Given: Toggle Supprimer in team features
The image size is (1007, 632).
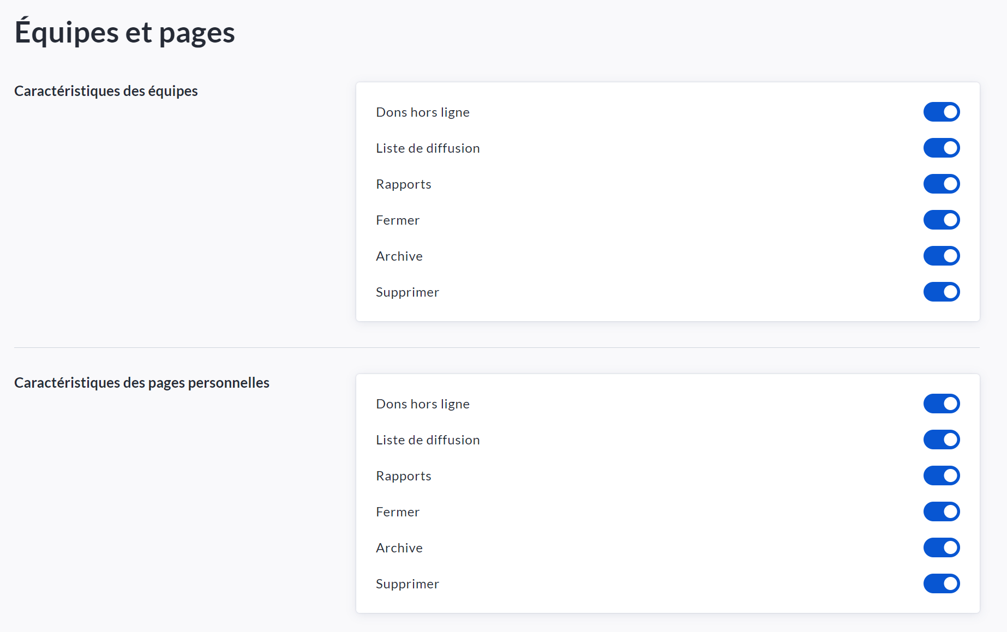Looking at the screenshot, I should click(x=941, y=292).
